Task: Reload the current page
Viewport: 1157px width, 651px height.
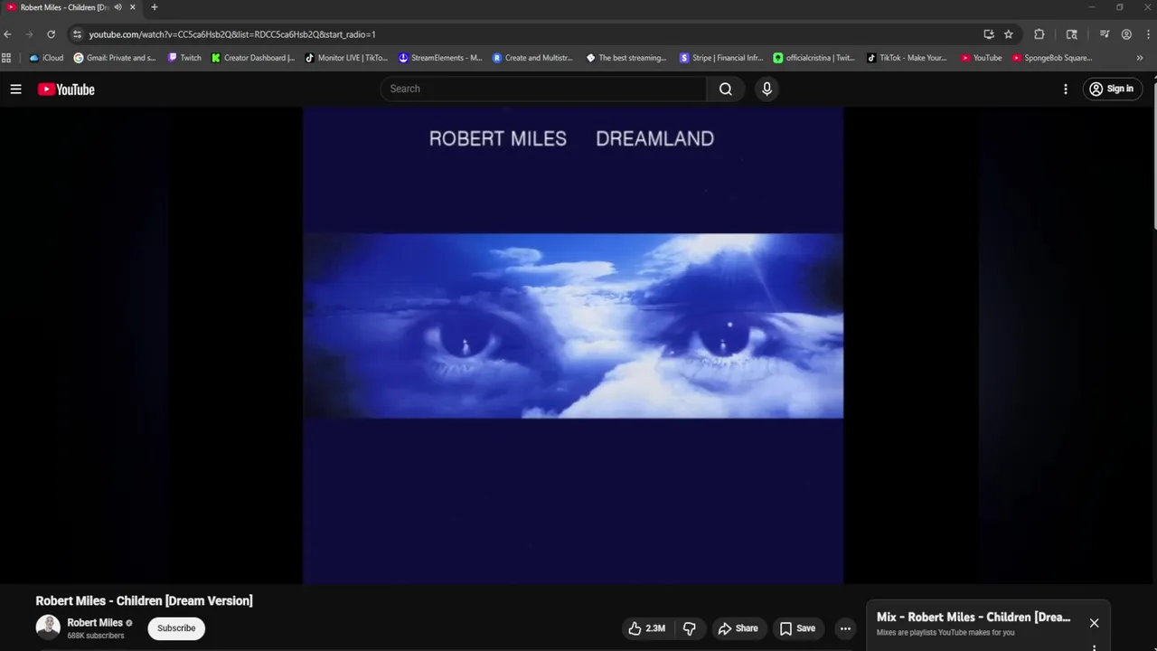Action: [x=51, y=34]
